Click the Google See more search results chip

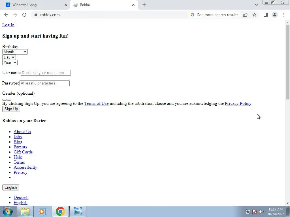[x=215, y=15]
